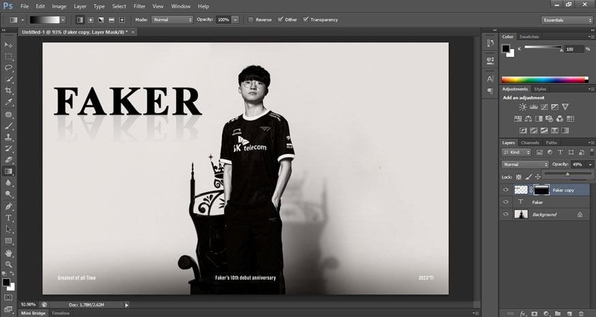Select the Magic Wand tool
Viewport: 596px width, 317px height.
[x=8, y=80]
